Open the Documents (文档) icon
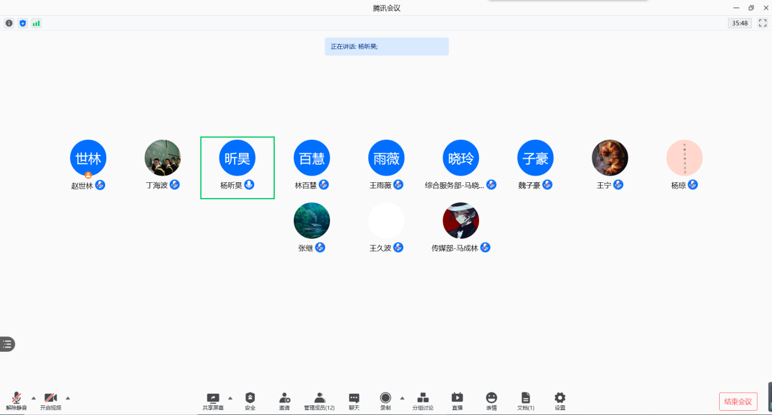772x415 pixels. [526, 398]
